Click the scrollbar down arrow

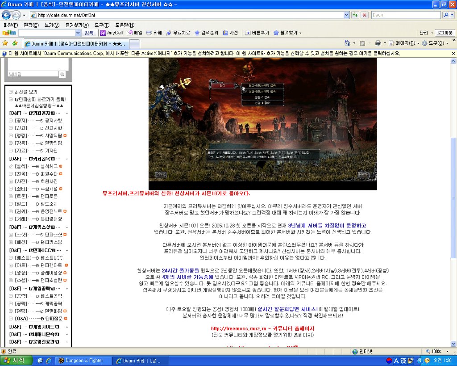(453, 344)
